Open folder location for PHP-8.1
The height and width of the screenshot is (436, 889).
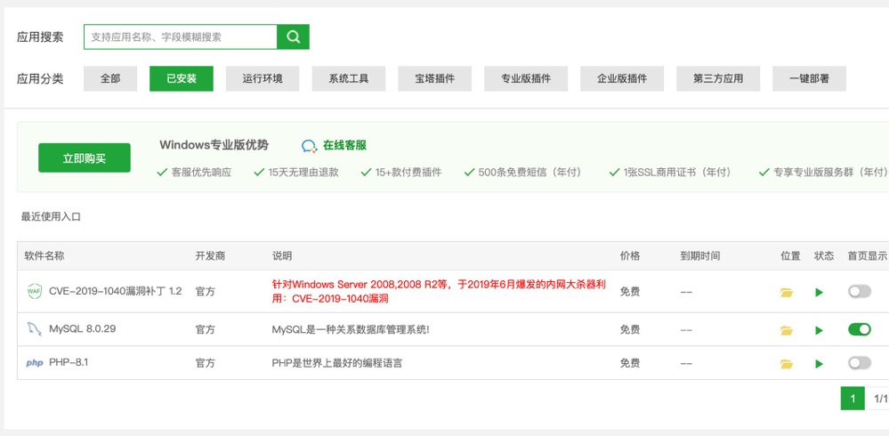tap(787, 364)
